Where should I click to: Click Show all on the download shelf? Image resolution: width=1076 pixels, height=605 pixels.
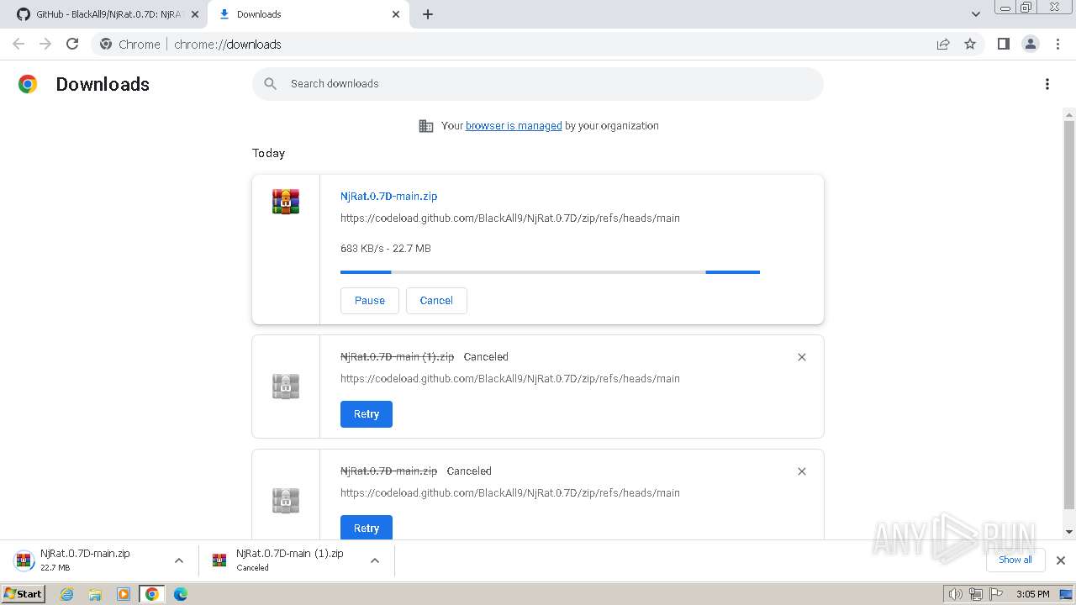(x=1015, y=560)
